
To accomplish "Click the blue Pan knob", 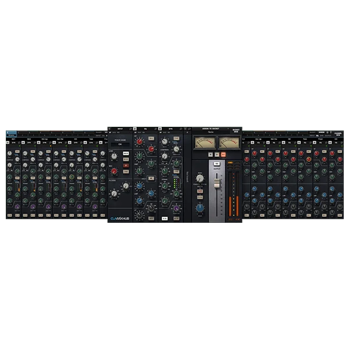I will pos(200,208).
